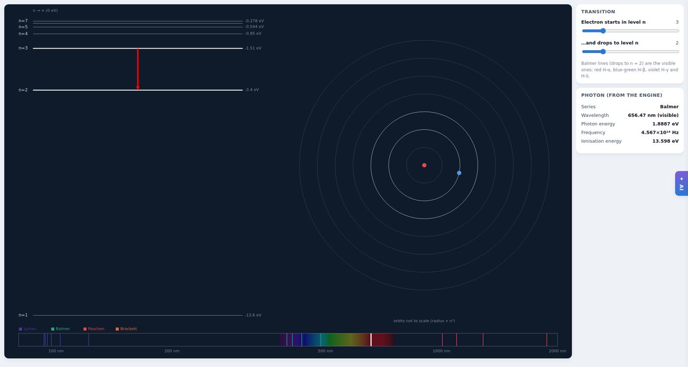Image resolution: width=688 pixels, height=367 pixels.
Task: Select the Paschen legend entry
Action: 94,329
